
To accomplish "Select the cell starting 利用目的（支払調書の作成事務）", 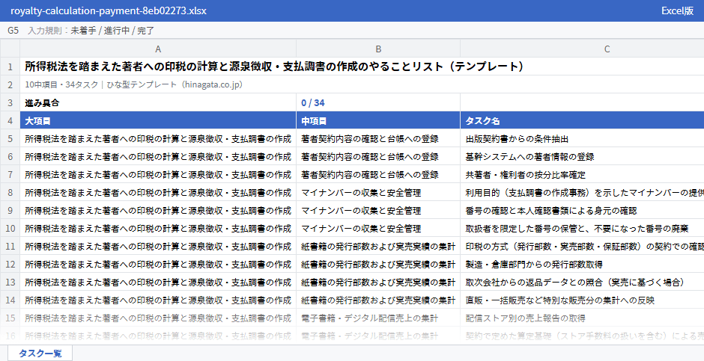I will click(x=582, y=192).
